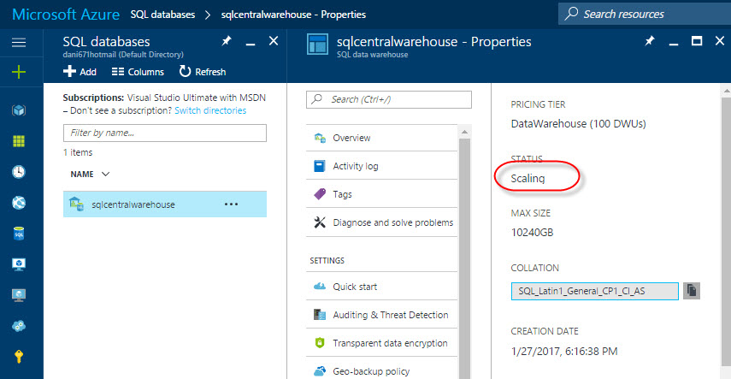The image size is (731, 379).
Task: Open Transparent data encryption settings
Action: tap(389, 343)
